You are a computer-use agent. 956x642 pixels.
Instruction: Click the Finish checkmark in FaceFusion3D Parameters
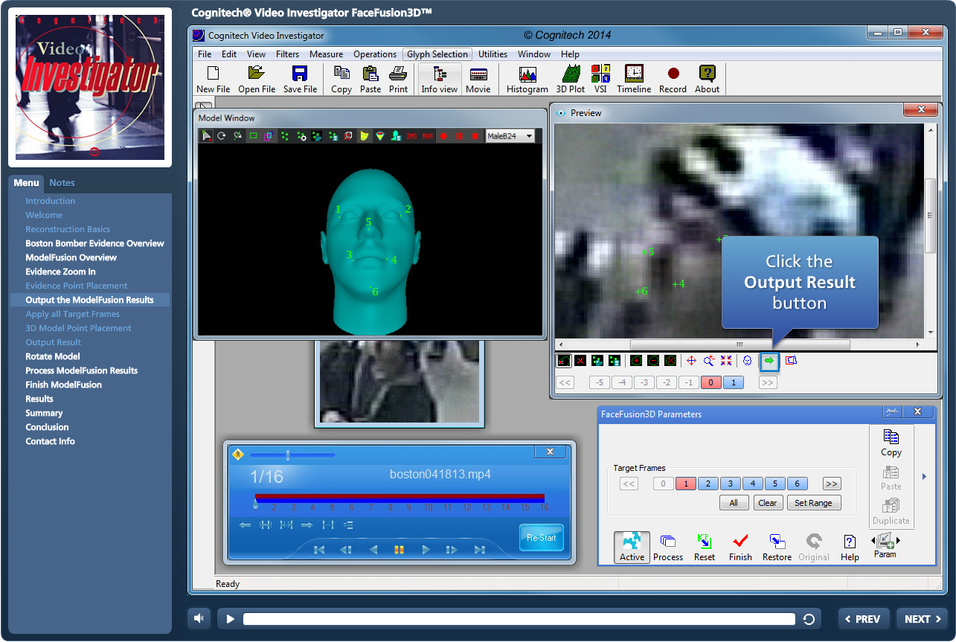740,548
